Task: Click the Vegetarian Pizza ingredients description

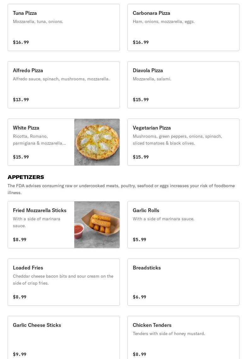Action: pyautogui.click(x=177, y=140)
